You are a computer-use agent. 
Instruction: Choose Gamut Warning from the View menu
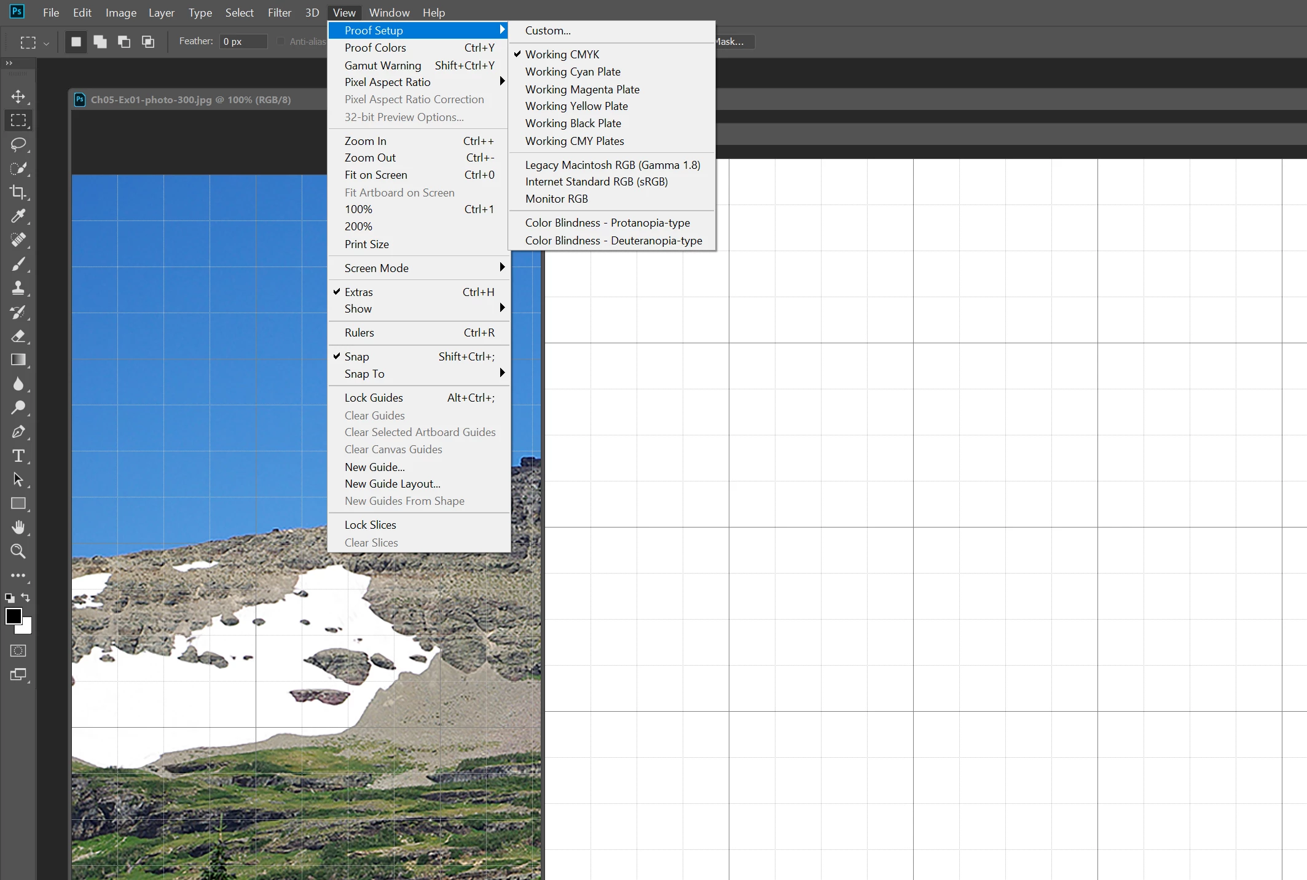383,66
